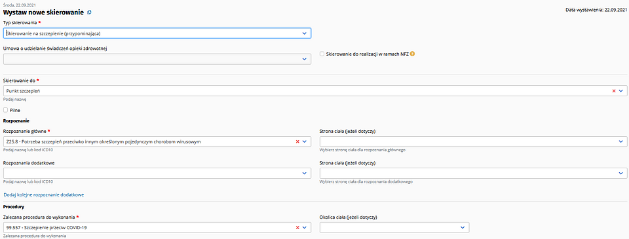Expand the Zalecana procedura do wykonania dropdown arrow
This screenshot has width=629, height=239.
(x=304, y=227)
